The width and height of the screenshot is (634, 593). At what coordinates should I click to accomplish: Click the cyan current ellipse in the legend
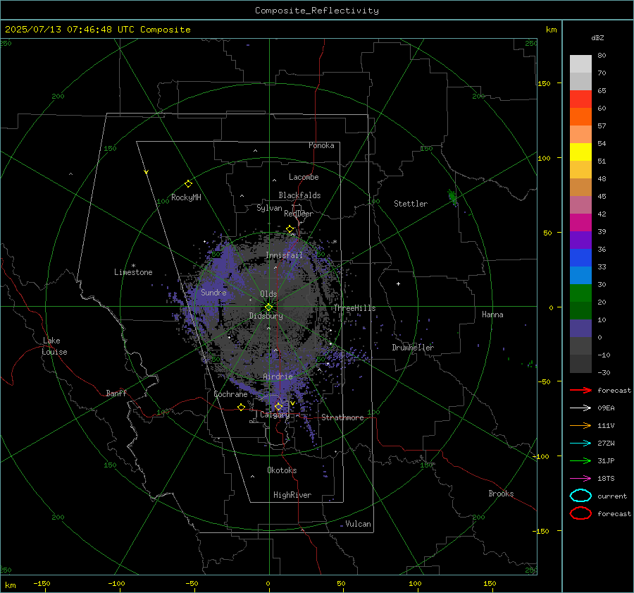coord(580,496)
